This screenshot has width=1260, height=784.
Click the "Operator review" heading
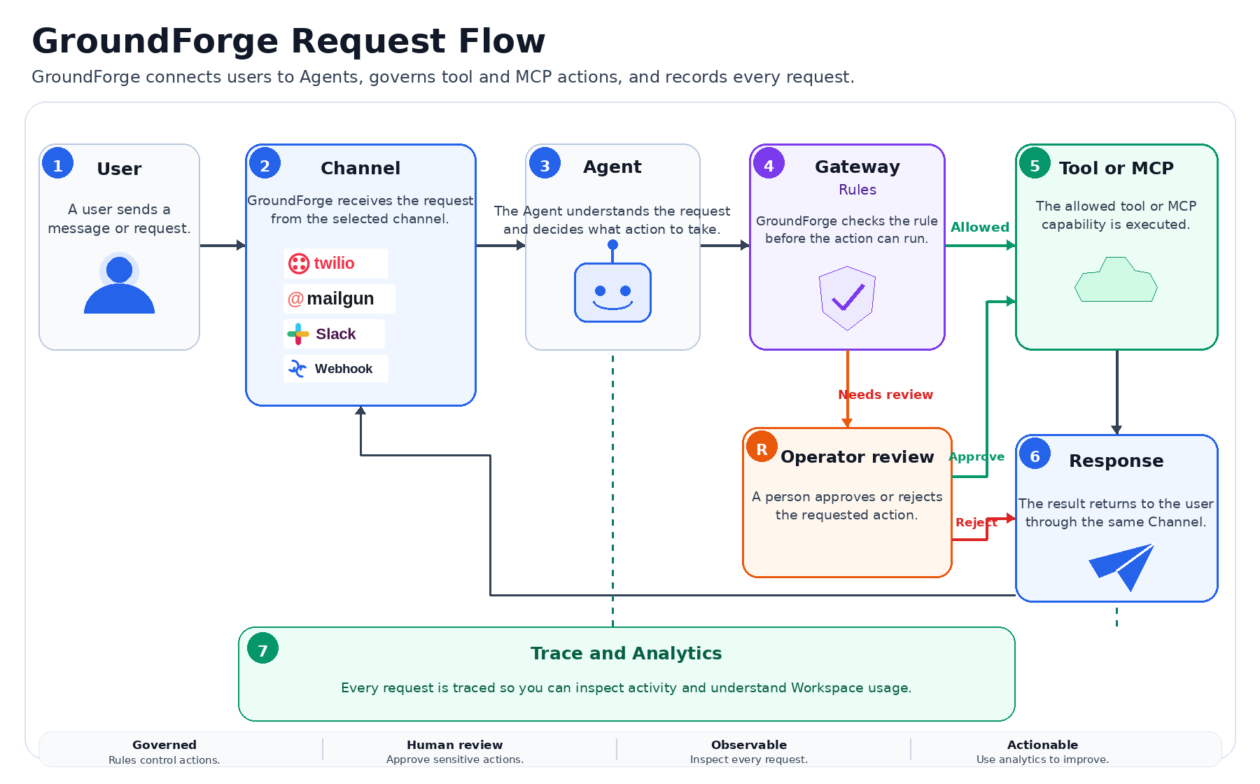tap(857, 457)
